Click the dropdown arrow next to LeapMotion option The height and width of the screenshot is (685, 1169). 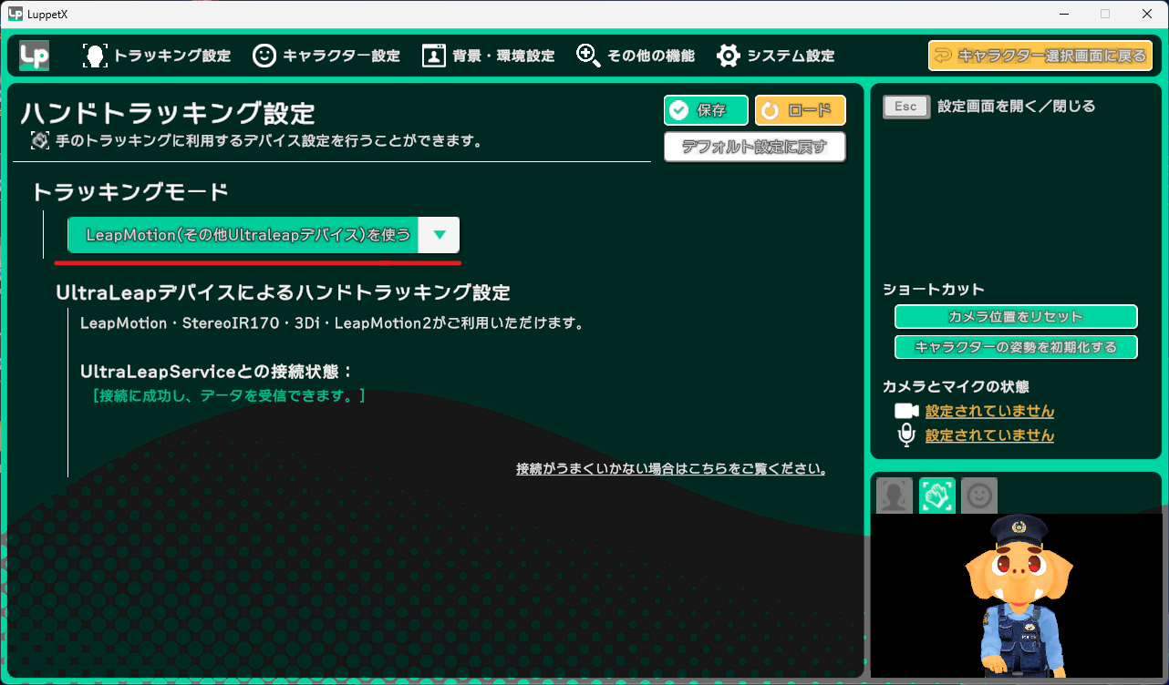tap(440, 235)
